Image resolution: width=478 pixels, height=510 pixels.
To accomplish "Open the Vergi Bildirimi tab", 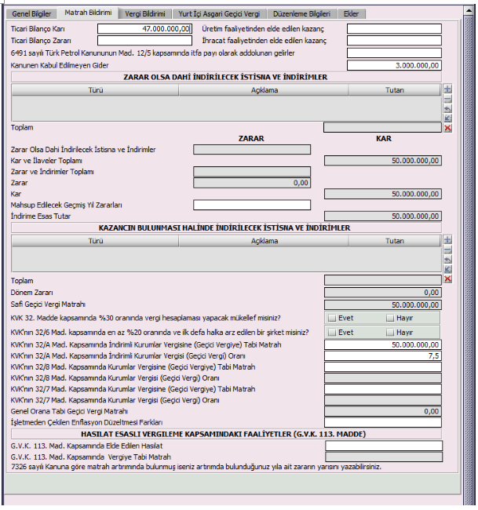I will (145, 13).
